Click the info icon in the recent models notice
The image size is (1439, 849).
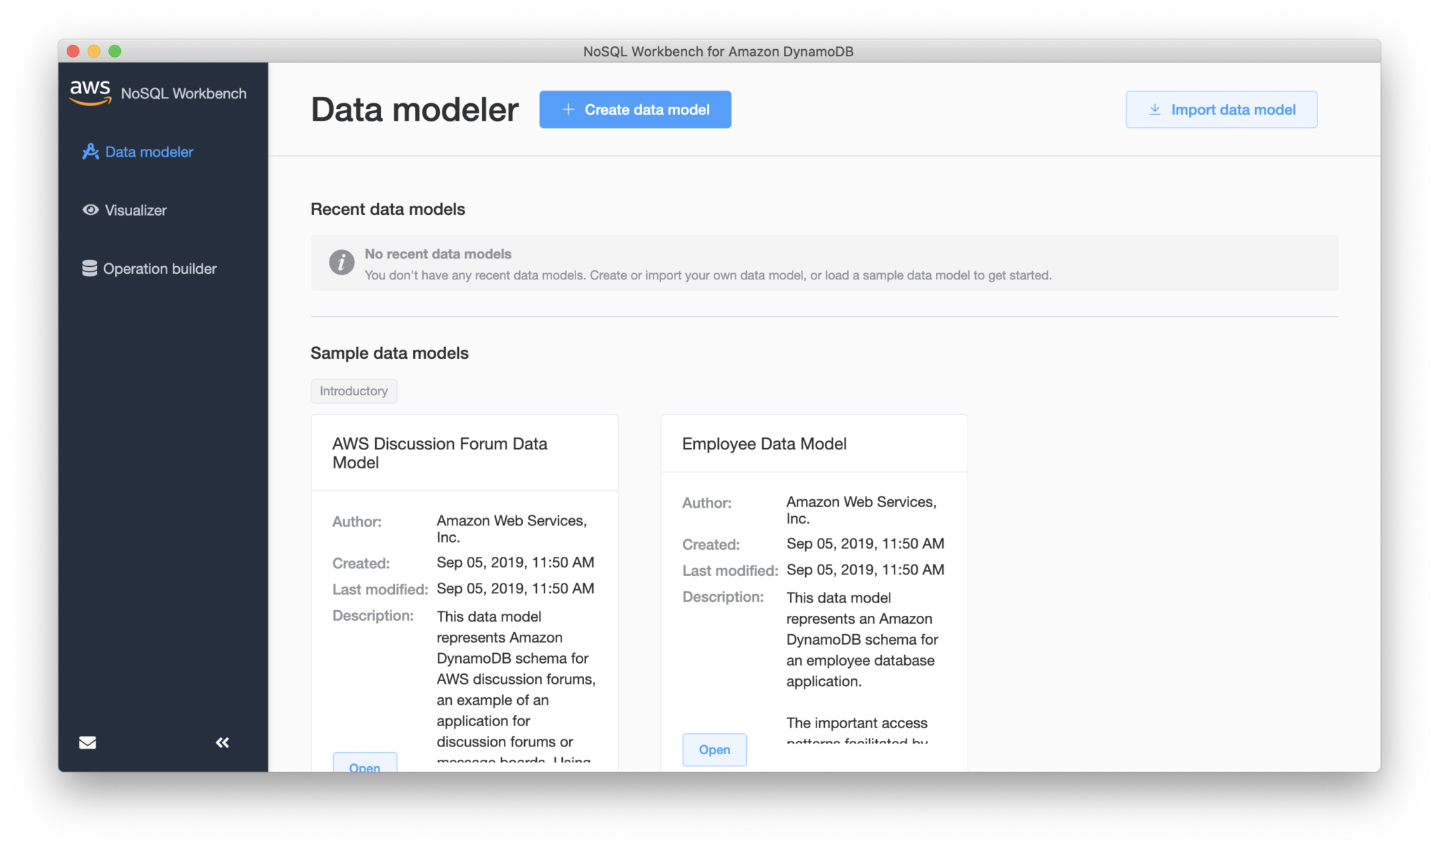pos(341,263)
